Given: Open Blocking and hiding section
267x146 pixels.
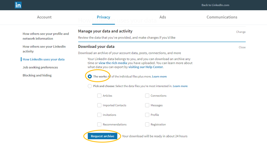Looking at the screenshot, I should click(x=37, y=75).
